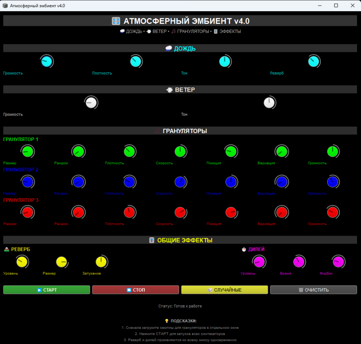Viewport: 361px width, 344px height.
Task: Click the green СТАРТ button
Action: (x=47, y=290)
